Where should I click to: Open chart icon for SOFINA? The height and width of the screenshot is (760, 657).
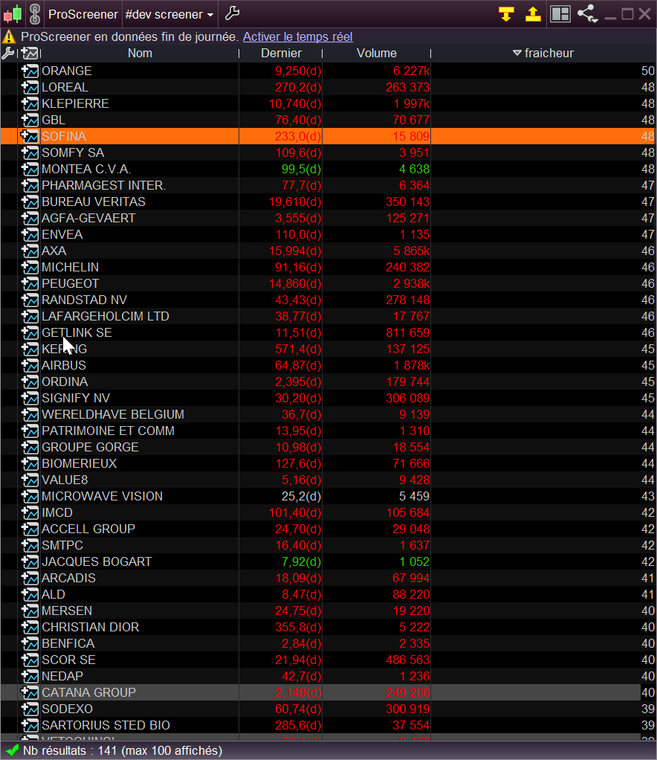point(30,136)
